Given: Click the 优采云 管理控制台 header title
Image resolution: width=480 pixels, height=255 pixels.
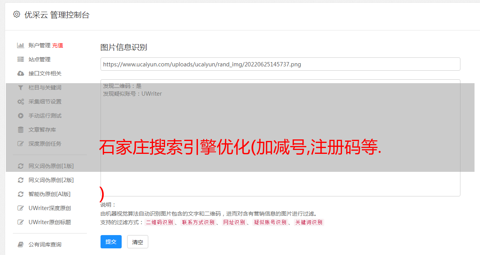Looking at the screenshot, I should 57,15.
